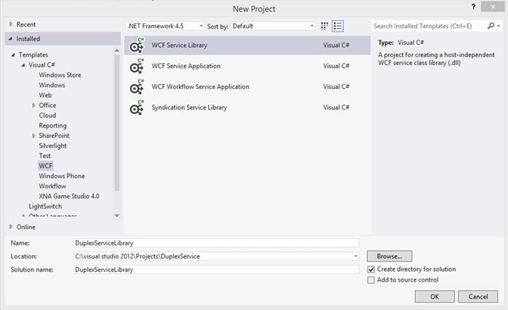Click the project Name input field

pyautogui.click(x=216, y=243)
